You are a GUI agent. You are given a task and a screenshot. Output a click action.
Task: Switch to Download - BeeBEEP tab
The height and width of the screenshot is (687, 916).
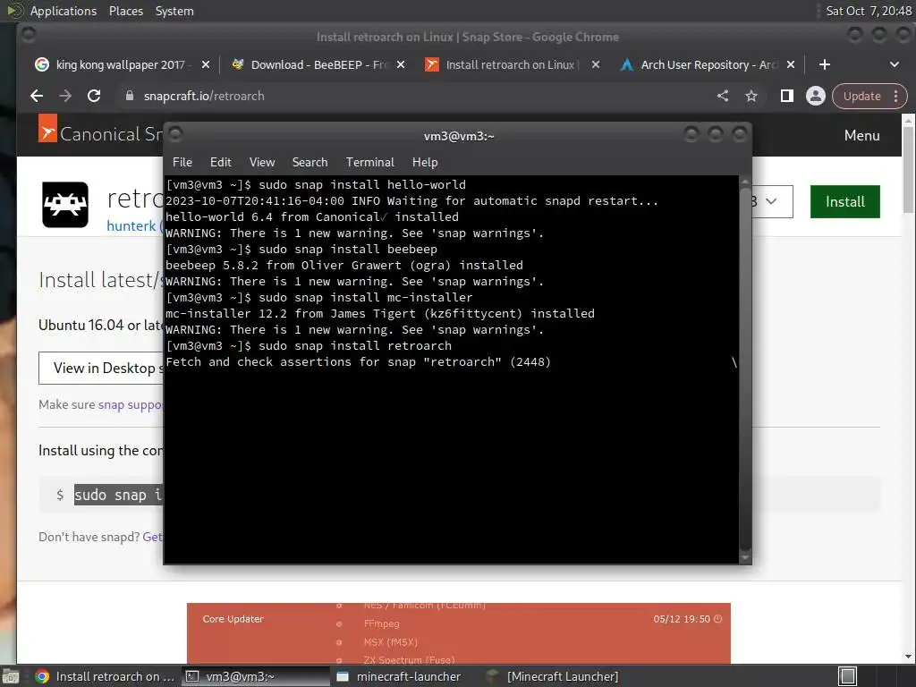tap(318, 64)
